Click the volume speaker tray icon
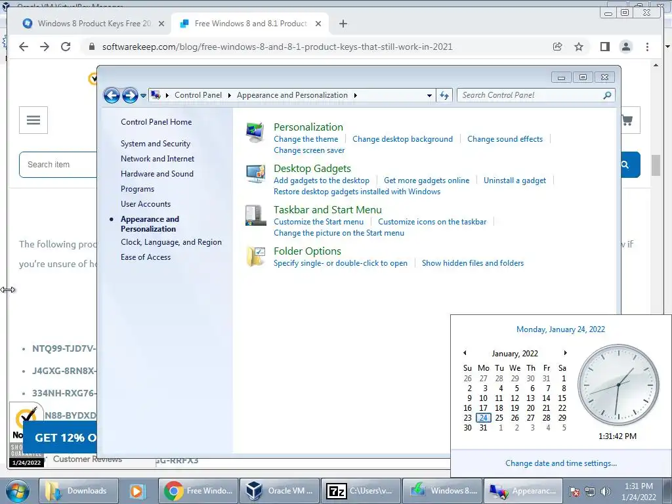The image size is (672, 504). coord(605,491)
